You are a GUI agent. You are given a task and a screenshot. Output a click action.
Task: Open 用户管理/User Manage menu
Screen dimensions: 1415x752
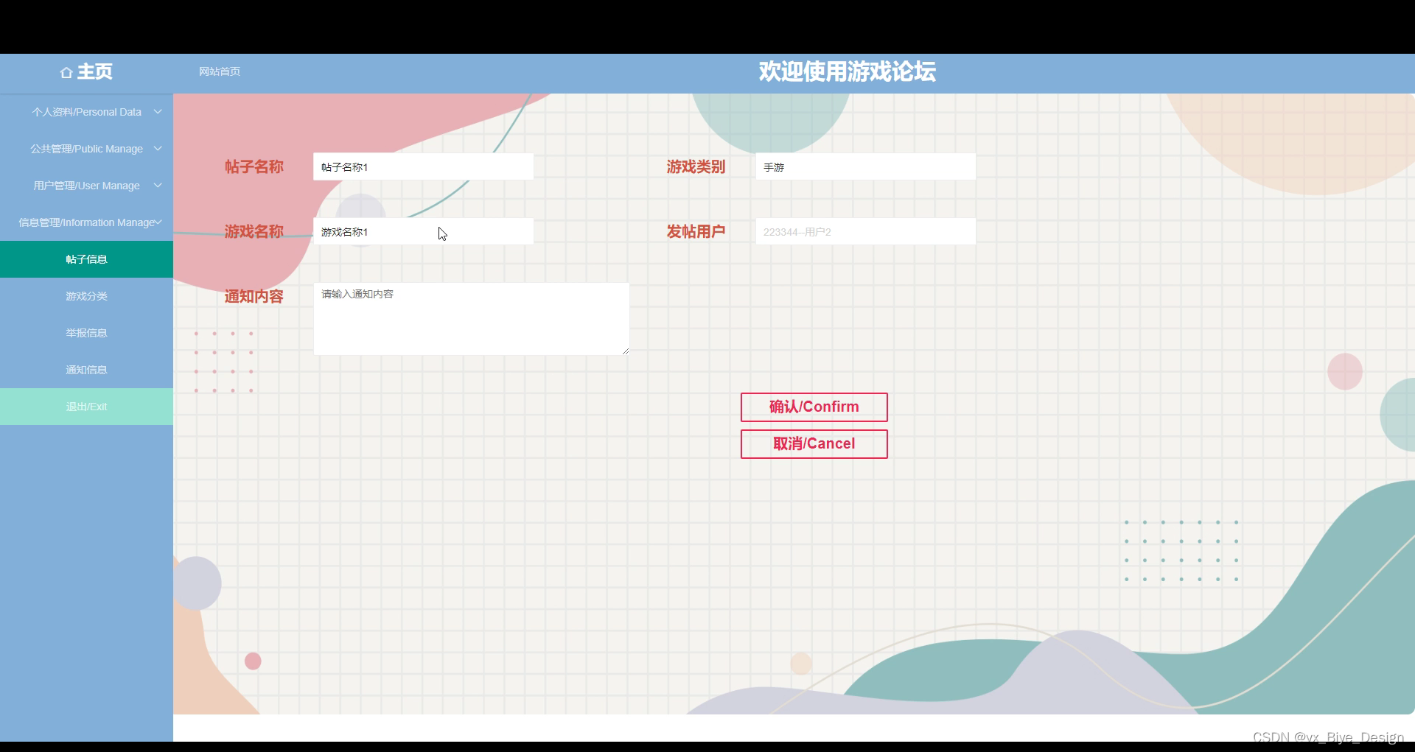86,186
